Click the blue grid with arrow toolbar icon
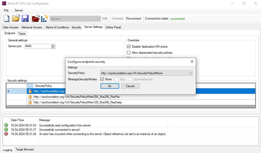 click(x=45, y=18)
